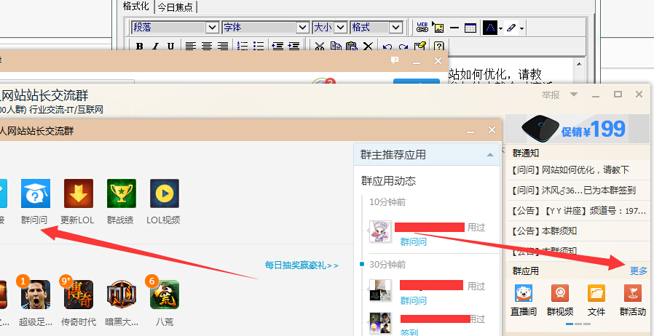
Task: Toggle underline formatting in editor
Action: pos(170,47)
